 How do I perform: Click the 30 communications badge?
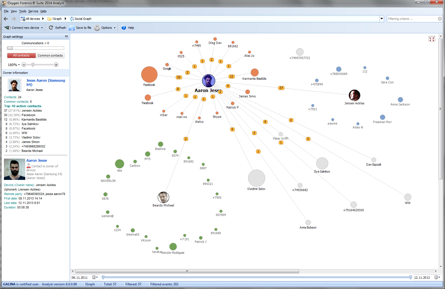click(179, 77)
